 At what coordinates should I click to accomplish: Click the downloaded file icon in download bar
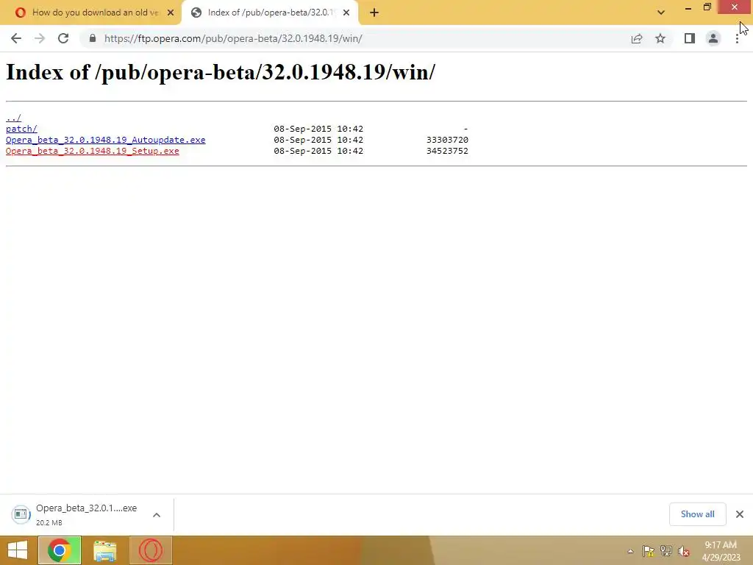pos(21,514)
